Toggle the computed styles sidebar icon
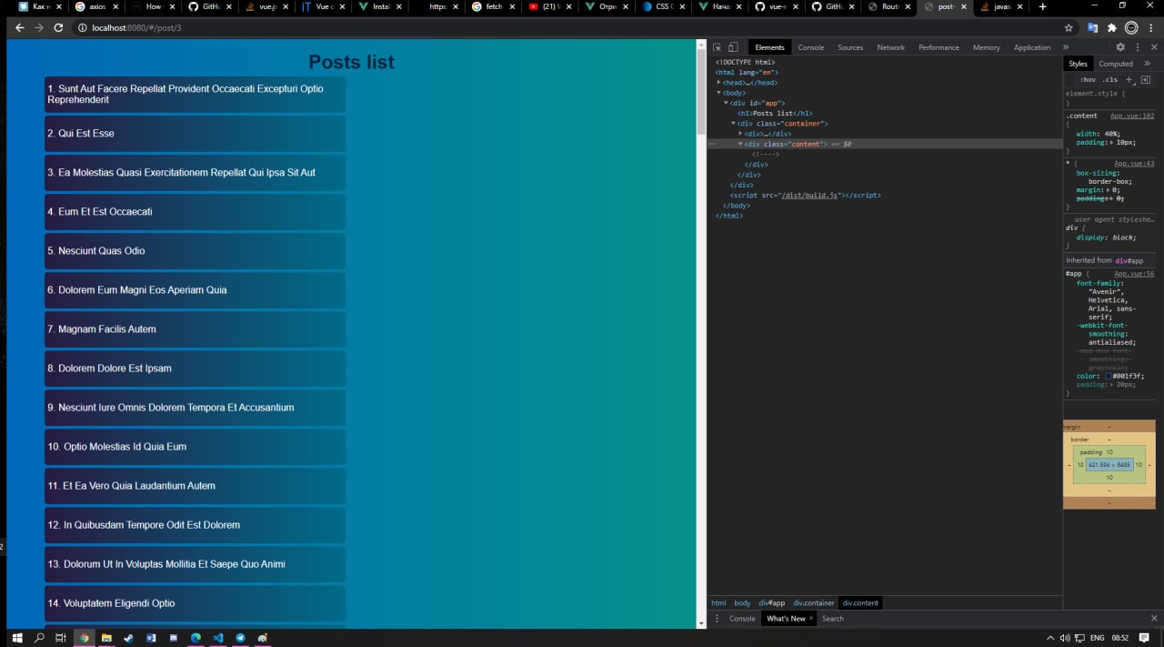This screenshot has width=1164, height=647. tap(1145, 79)
